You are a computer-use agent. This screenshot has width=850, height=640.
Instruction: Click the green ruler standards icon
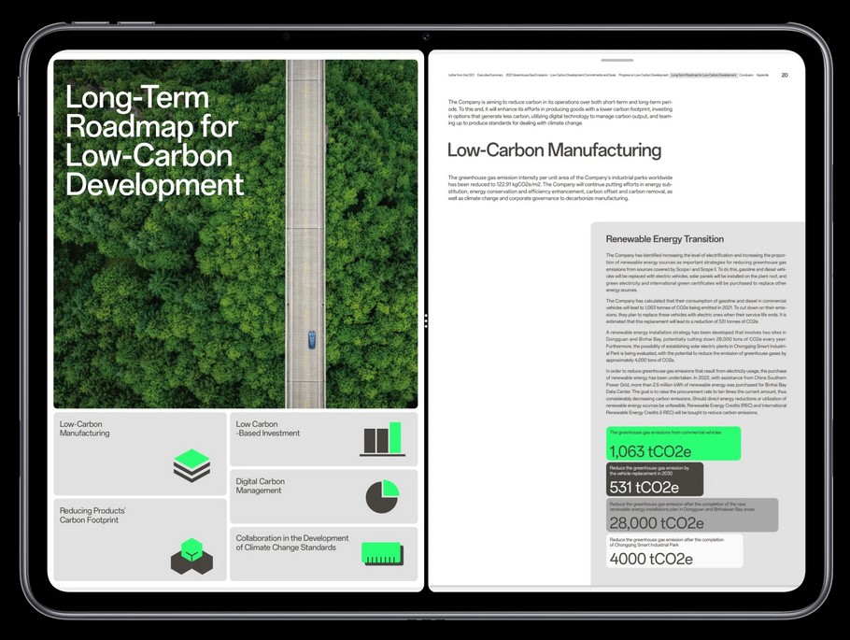pyautogui.click(x=381, y=553)
